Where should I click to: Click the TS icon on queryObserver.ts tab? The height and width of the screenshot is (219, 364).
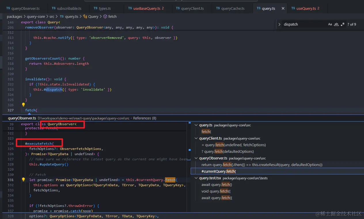coord(8,9)
